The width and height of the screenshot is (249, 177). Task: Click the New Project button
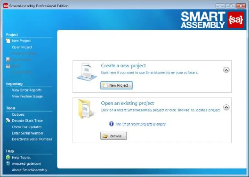116,85
